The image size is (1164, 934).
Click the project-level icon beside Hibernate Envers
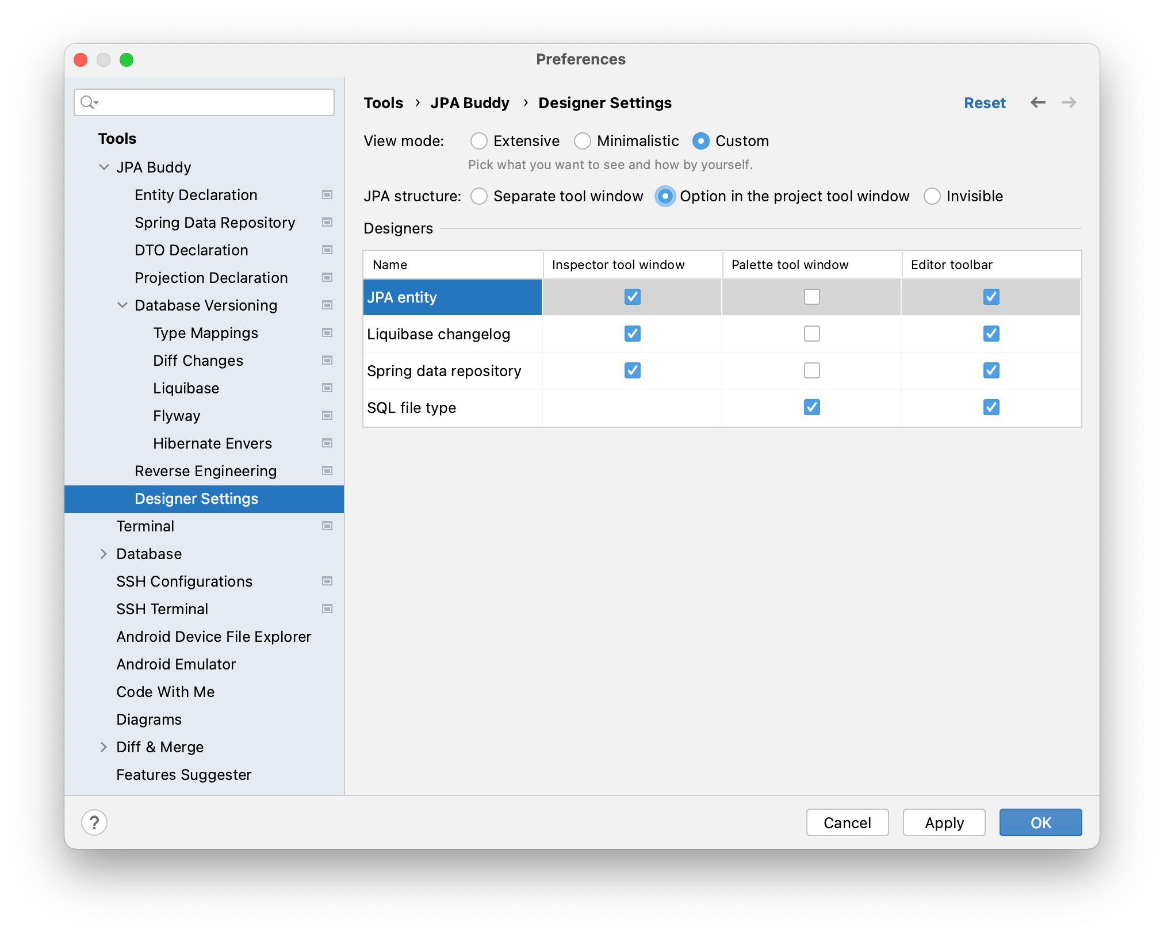327,443
